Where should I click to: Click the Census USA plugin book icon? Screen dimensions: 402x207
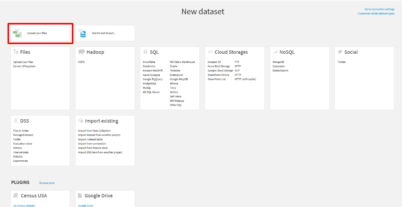click(16, 196)
